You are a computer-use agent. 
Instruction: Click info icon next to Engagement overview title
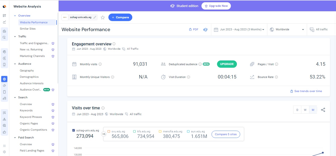(114, 44)
